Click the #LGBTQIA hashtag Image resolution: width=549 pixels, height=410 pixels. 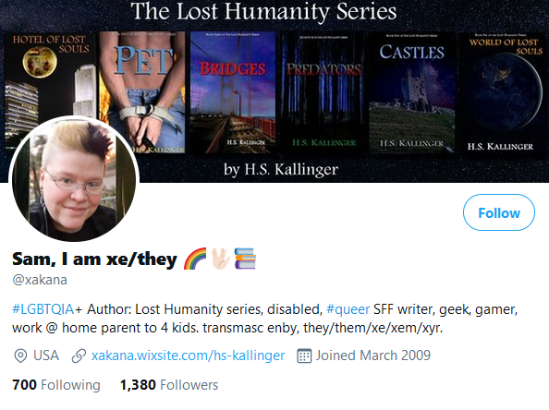pos(43,309)
